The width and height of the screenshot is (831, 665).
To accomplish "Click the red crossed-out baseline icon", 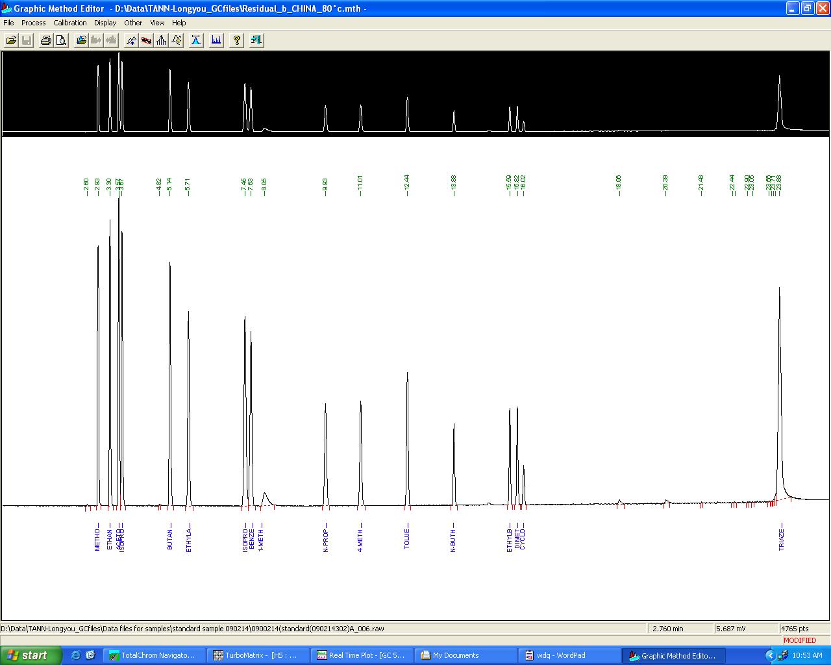I will [x=147, y=40].
